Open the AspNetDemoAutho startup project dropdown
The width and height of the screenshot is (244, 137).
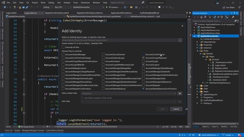(x=103, y=7)
